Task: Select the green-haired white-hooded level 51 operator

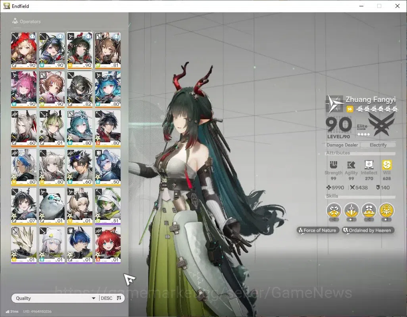Action: (x=108, y=206)
